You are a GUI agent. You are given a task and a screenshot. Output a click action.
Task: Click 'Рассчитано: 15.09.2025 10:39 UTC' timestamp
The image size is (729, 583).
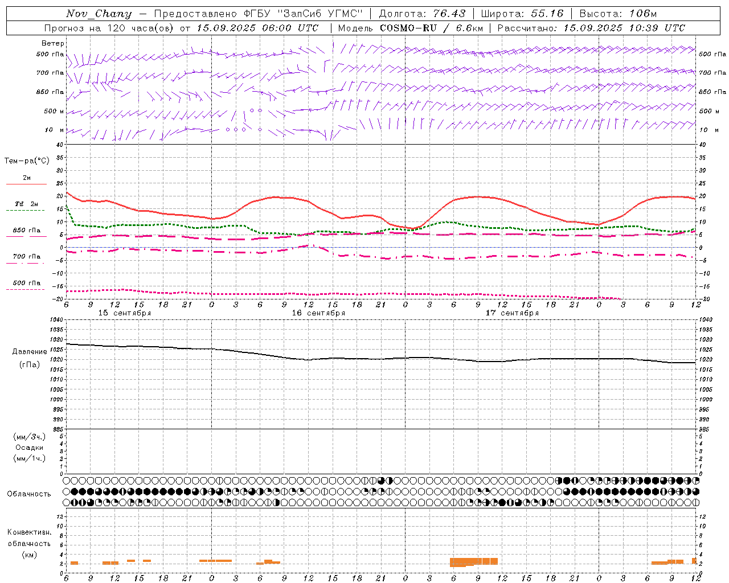(x=591, y=28)
